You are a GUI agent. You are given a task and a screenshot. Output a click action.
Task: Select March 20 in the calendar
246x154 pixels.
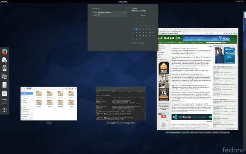150,32
